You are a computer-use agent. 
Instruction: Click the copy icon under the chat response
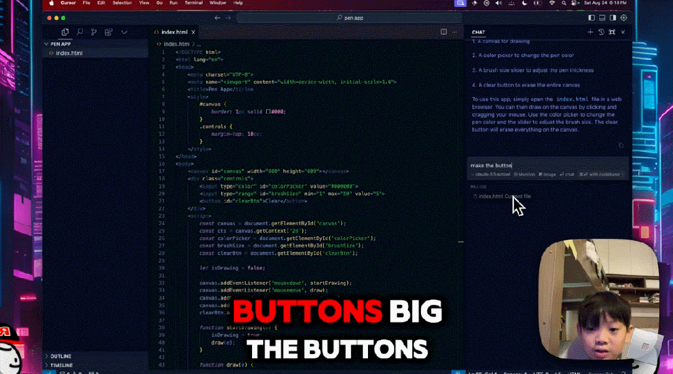pyautogui.click(x=621, y=145)
